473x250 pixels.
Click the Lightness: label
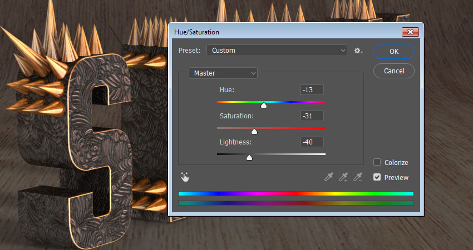[x=235, y=142]
